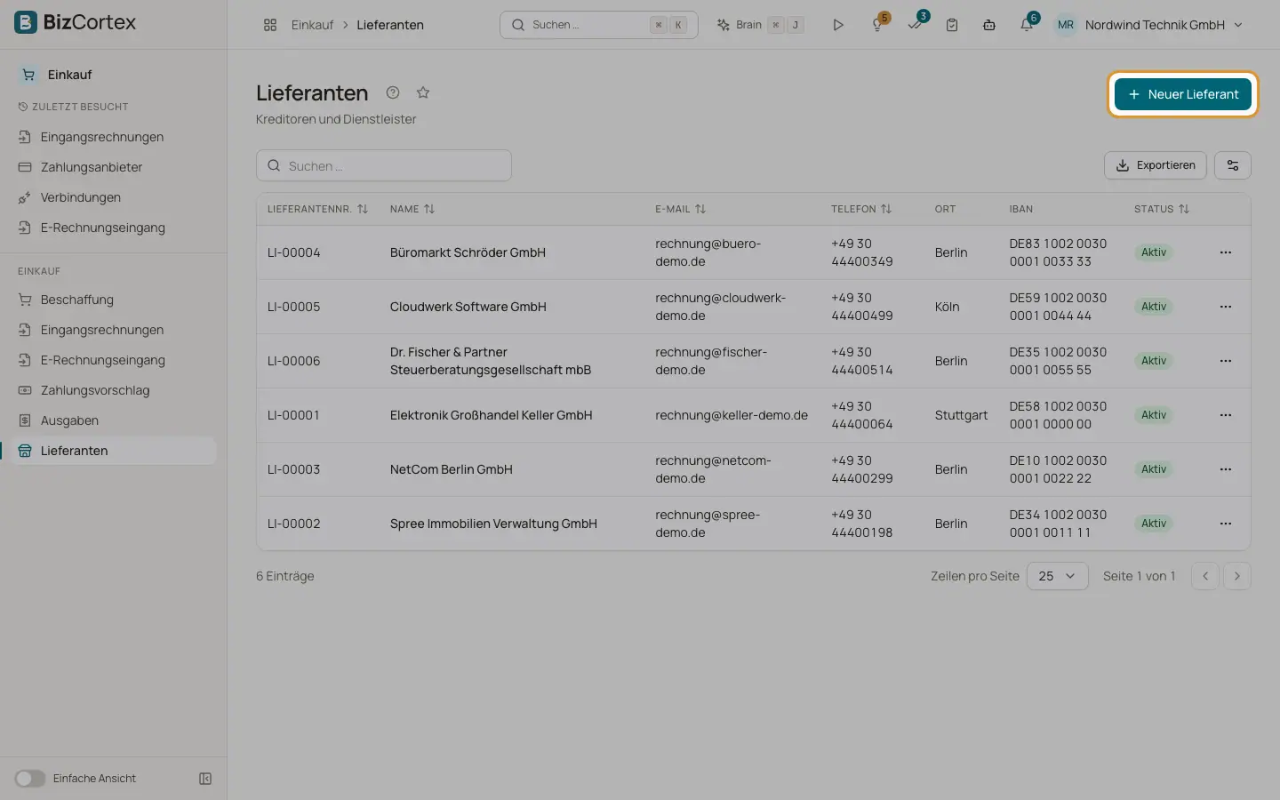Click the Neuer Lieferant button
This screenshot has height=800, width=1280.
(x=1183, y=94)
